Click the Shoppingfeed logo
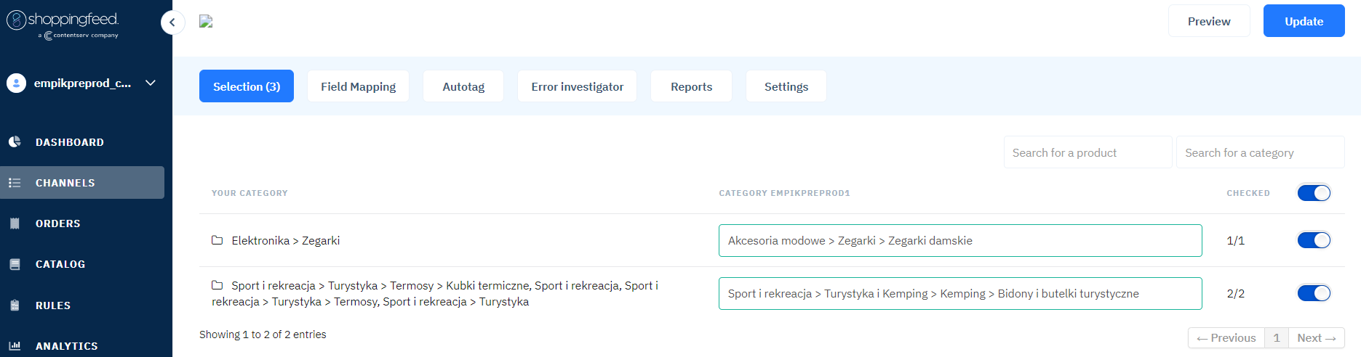Image resolution: width=1361 pixels, height=357 pixels. (63, 23)
